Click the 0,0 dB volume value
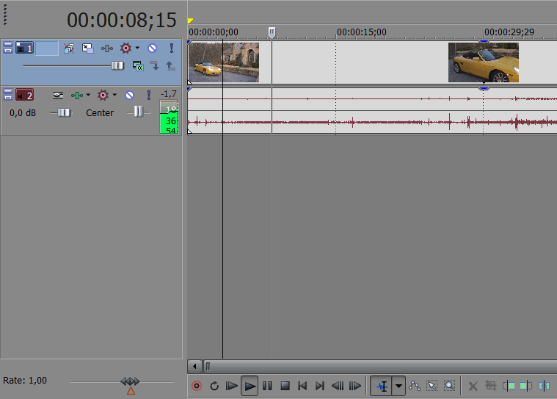The width and height of the screenshot is (557, 399). 23,113
